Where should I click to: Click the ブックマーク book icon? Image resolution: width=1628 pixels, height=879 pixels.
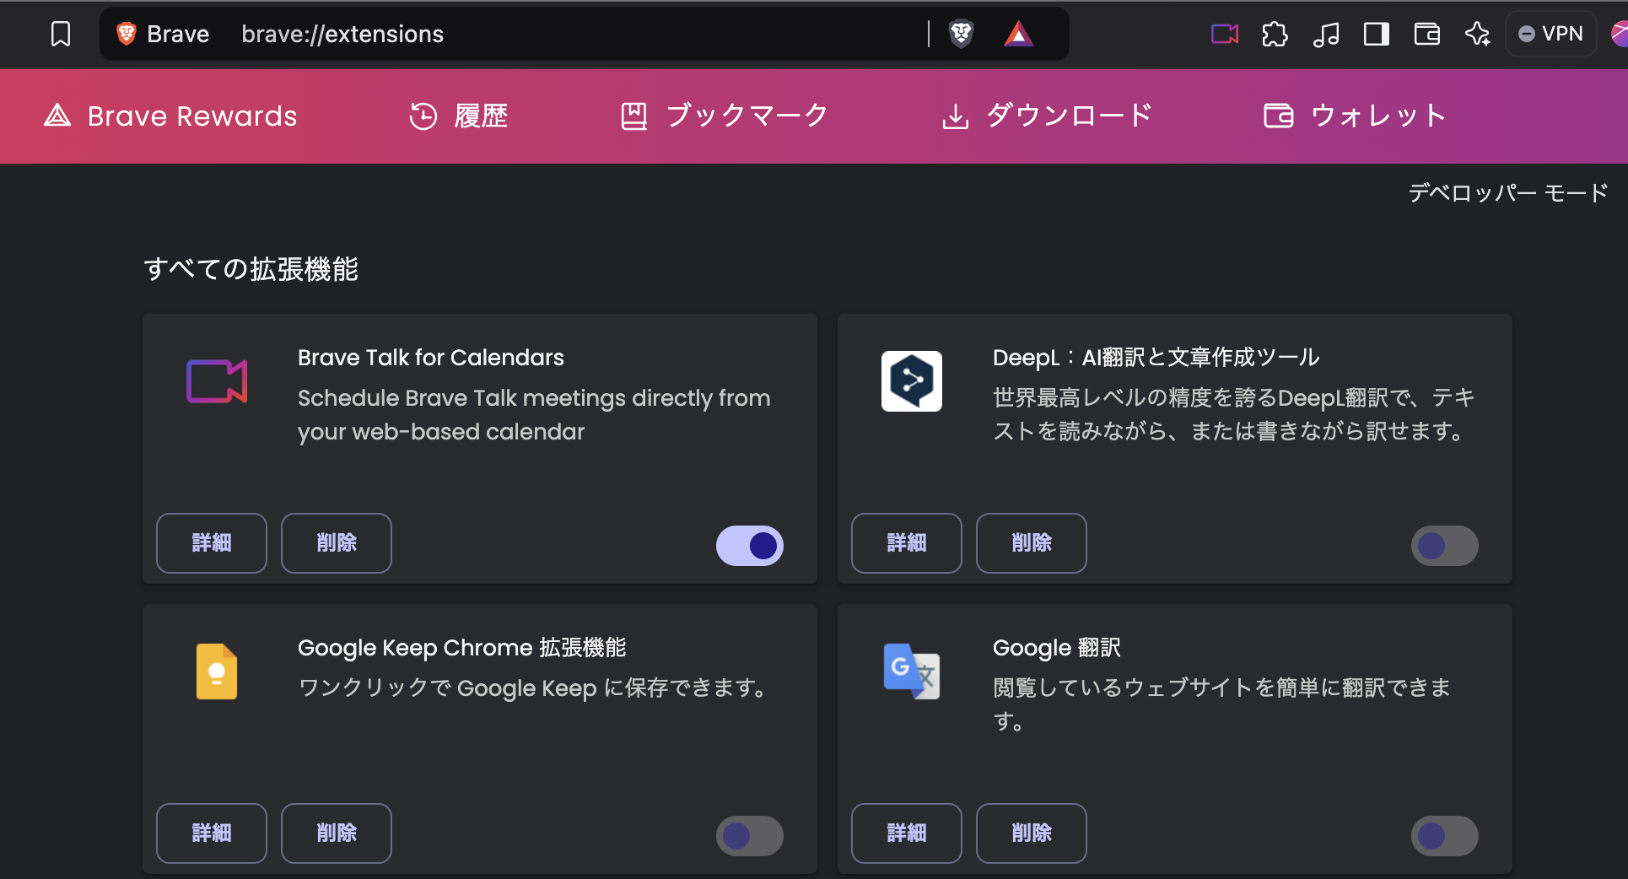pyautogui.click(x=633, y=116)
